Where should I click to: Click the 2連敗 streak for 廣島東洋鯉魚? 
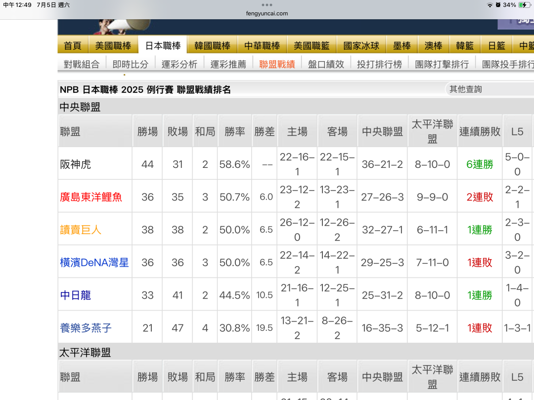480,197
